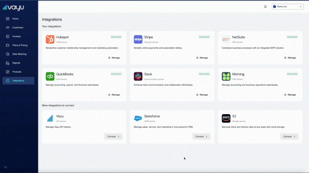Manage the Slack integration
The height and width of the screenshot is (173, 309).
(x=202, y=95)
